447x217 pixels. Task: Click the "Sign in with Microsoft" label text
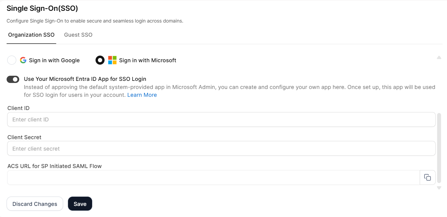point(147,60)
